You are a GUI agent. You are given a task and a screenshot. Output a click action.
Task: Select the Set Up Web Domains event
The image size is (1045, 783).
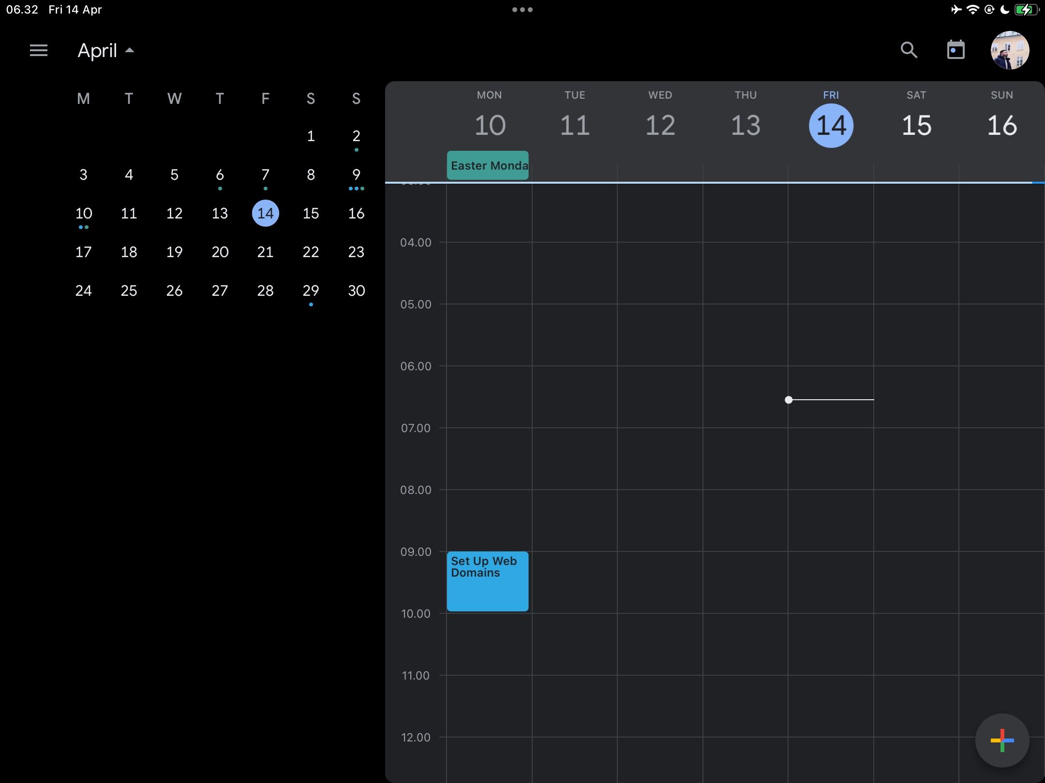tap(487, 581)
